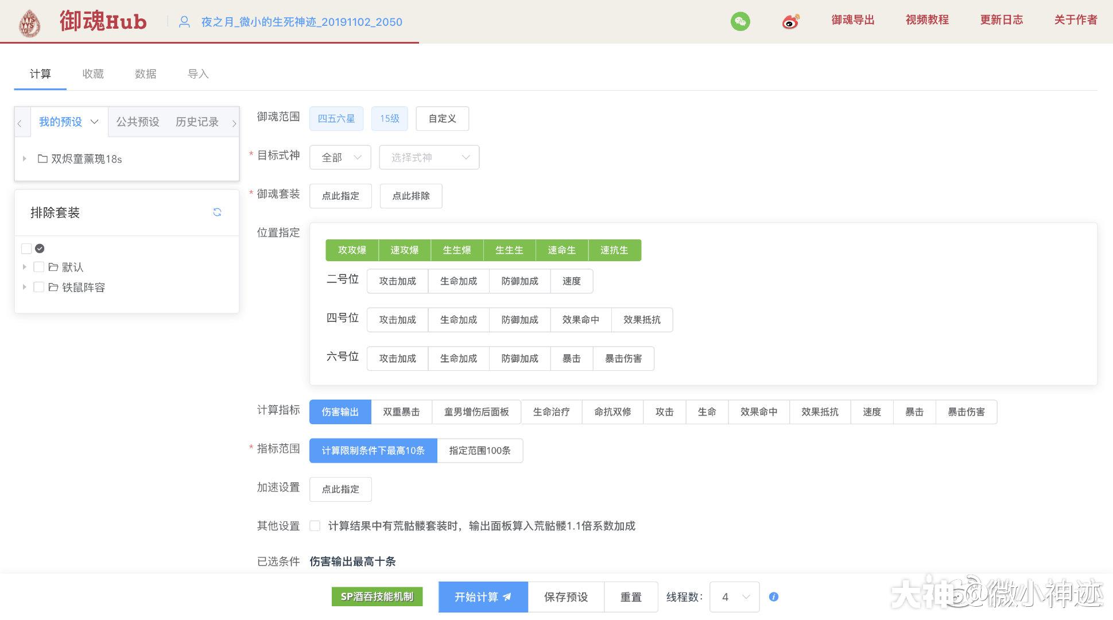Enable the 荒骷髅 1.1倍系数 checkbox
The image size is (1113, 620).
coord(315,526)
